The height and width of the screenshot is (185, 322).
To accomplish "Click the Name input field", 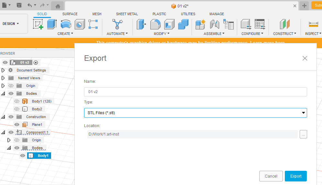I will [x=195, y=92].
